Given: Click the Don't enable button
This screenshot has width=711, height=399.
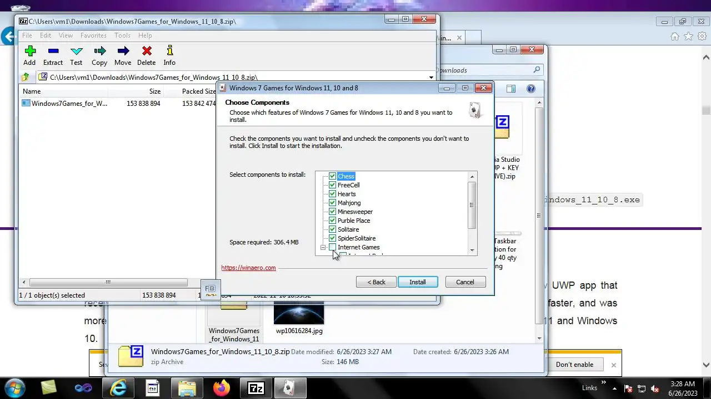Looking at the screenshot, I should coord(574,365).
